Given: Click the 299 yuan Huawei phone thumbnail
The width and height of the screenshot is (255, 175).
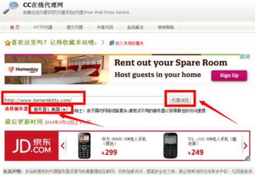Looking at the screenshot, I should (x=84, y=145).
